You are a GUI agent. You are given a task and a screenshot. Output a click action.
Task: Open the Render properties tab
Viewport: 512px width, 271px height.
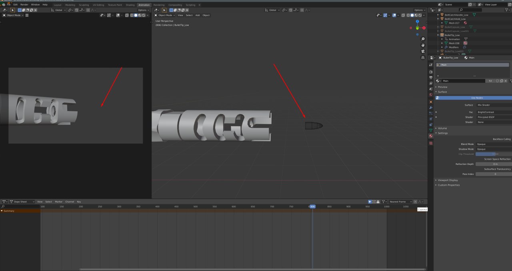431,72
